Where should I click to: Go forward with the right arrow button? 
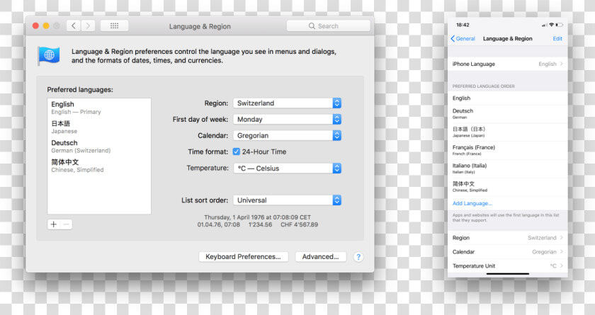click(x=88, y=25)
